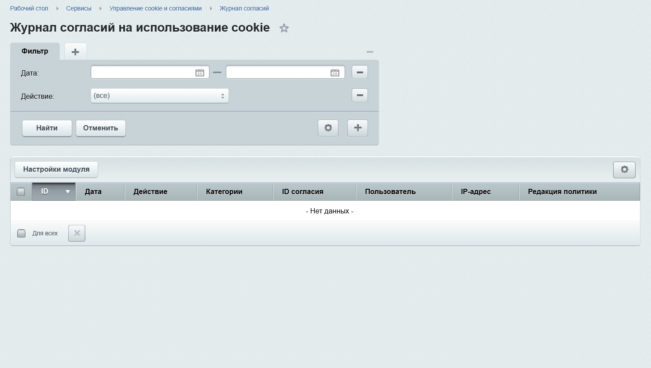Sort by Пользователь column header
Viewport: 651px width, 368px height.
(404, 191)
